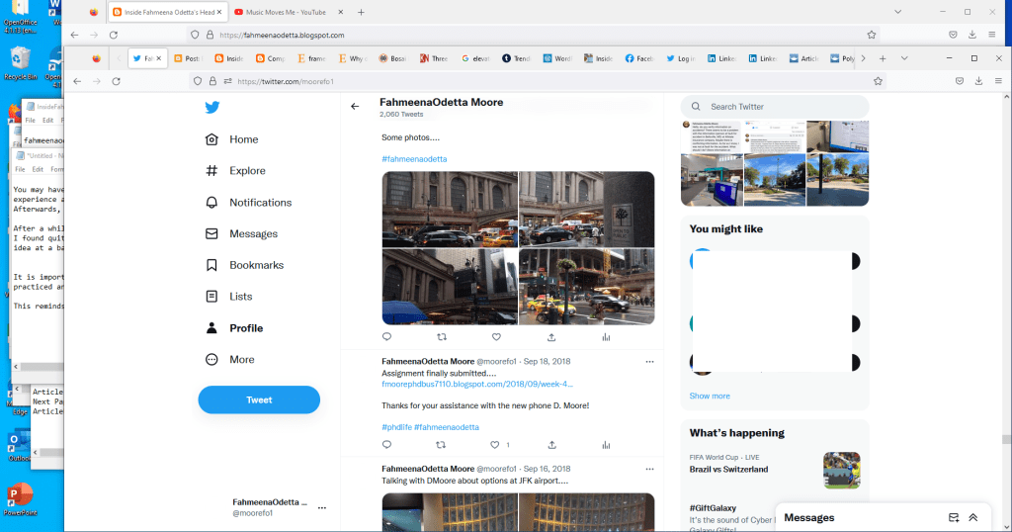Click the Twitter bird logo

coord(211,108)
